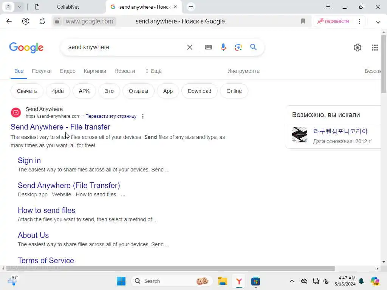Open the three-dot menu next to перевести
Viewport: 387px width, 290px height.
click(x=359, y=21)
